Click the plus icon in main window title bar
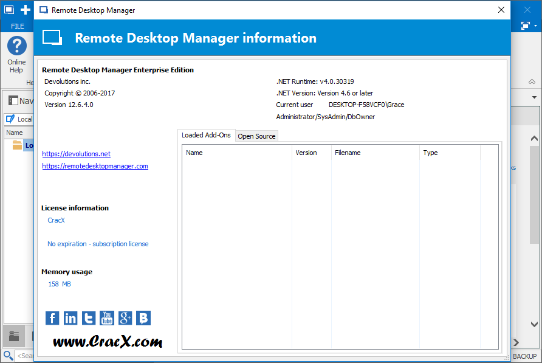The height and width of the screenshot is (363, 542). click(x=26, y=10)
